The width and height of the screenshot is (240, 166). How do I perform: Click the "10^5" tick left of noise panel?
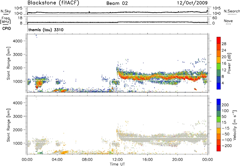18,8
